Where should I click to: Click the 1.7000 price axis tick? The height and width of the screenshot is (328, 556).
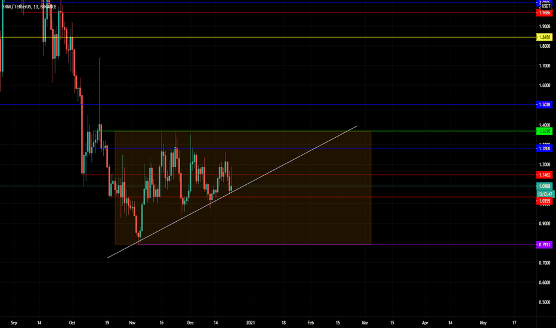pos(545,66)
